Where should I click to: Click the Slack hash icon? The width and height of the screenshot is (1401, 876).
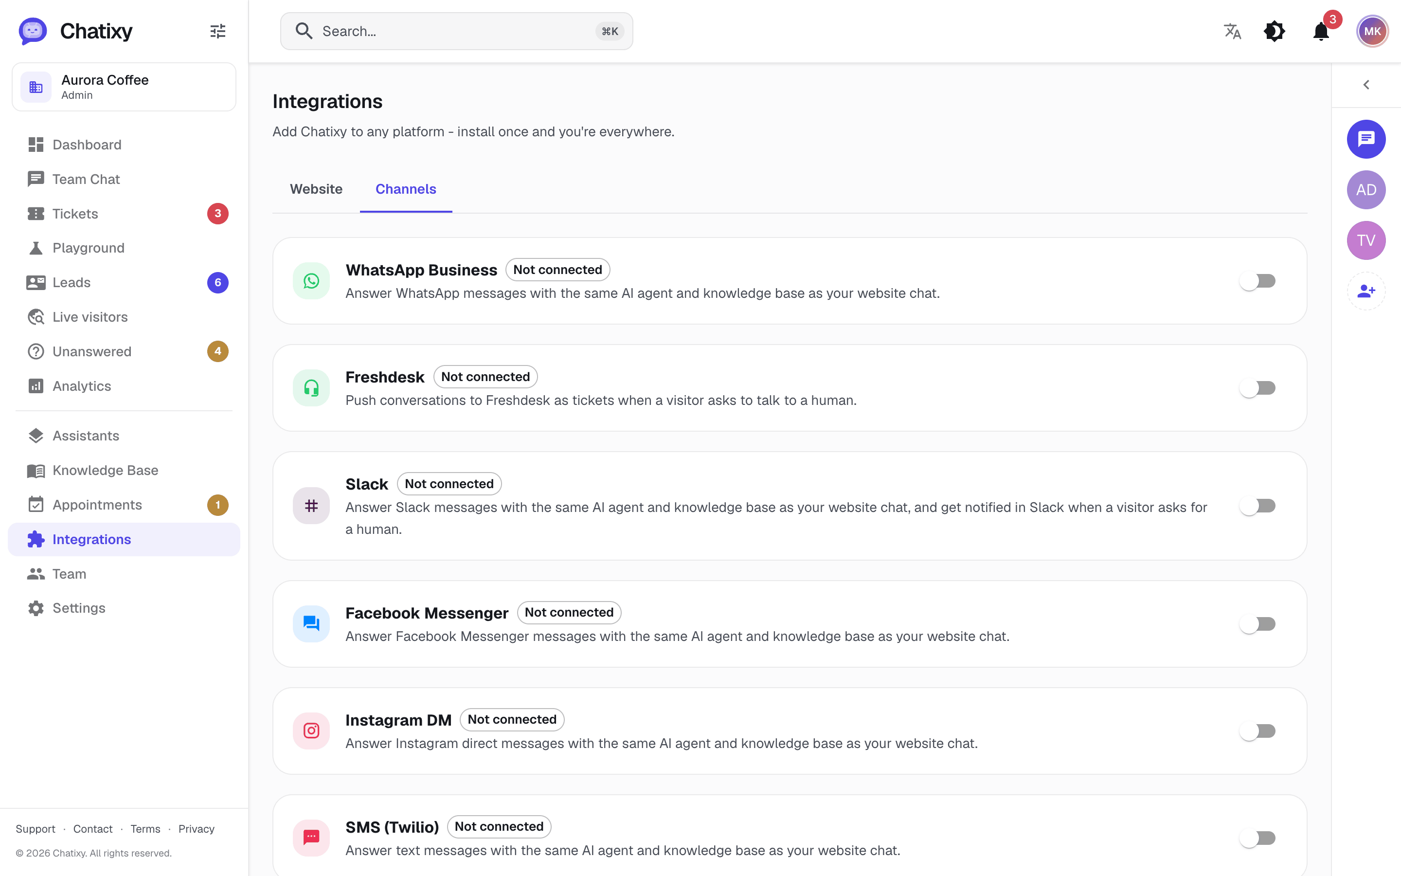[x=311, y=506]
